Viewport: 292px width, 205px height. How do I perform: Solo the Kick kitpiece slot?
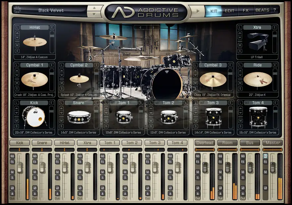click(x=16, y=126)
